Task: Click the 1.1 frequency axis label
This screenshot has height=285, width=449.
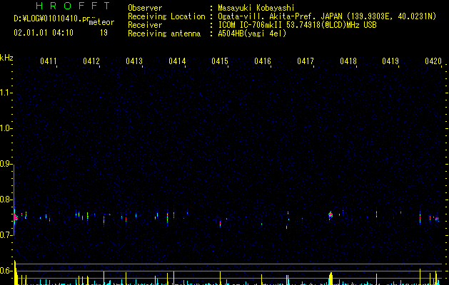Action: [x=5, y=93]
